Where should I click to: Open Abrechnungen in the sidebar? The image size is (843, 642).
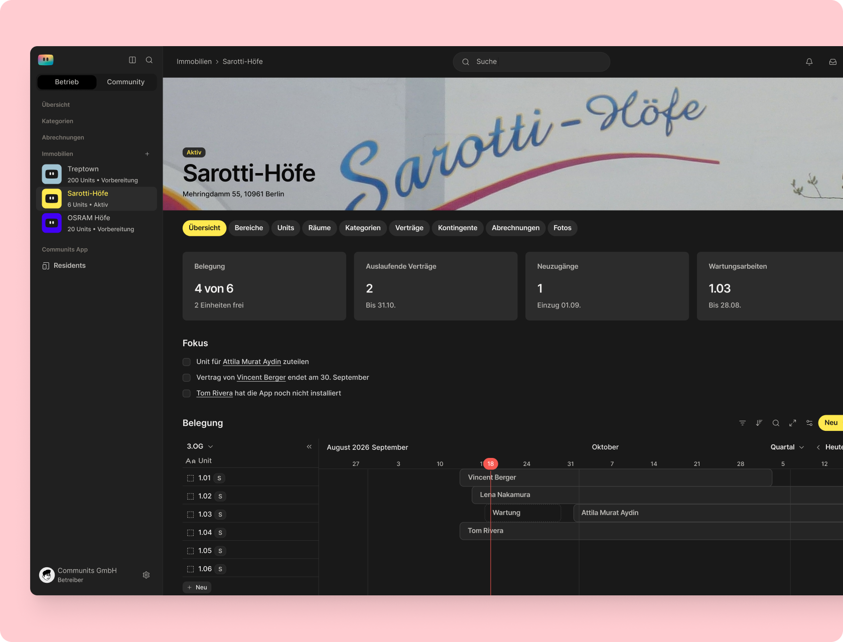(x=63, y=137)
